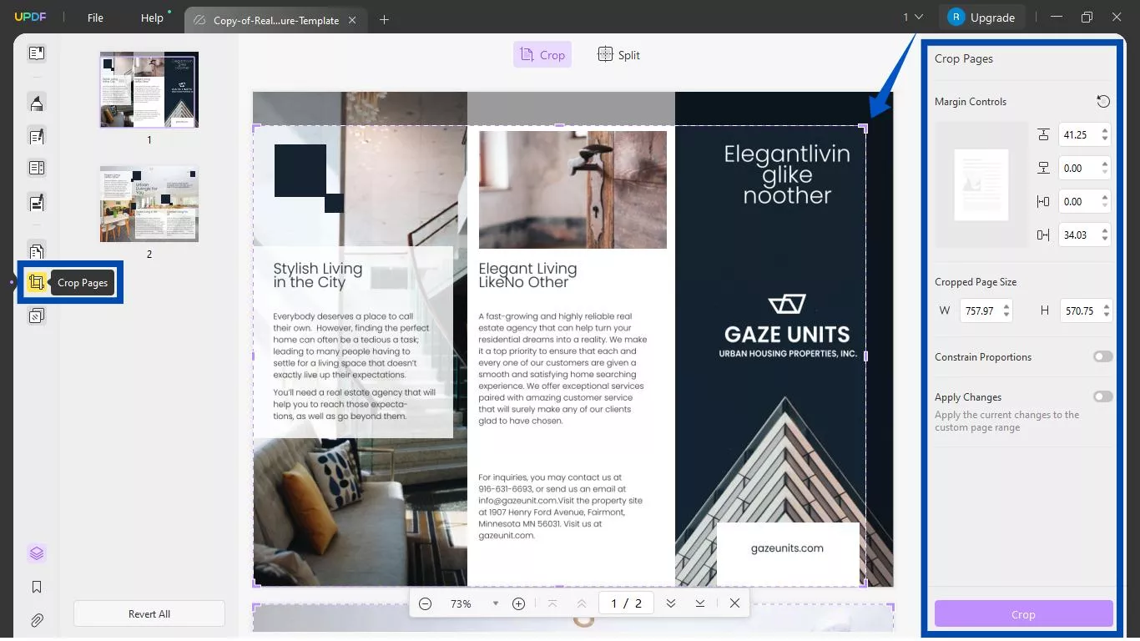The height and width of the screenshot is (641, 1140).
Task: Open the icon below Crop Pages
Action: pos(37,316)
